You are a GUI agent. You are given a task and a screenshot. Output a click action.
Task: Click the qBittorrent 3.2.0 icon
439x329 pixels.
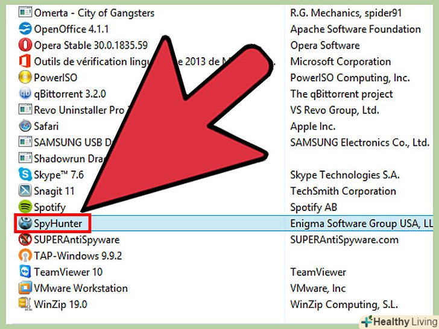(25, 93)
